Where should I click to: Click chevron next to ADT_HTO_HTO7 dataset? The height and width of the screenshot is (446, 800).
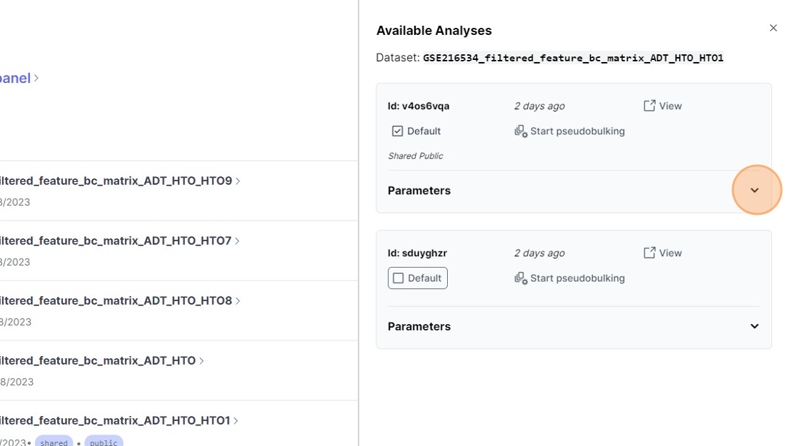tap(237, 241)
